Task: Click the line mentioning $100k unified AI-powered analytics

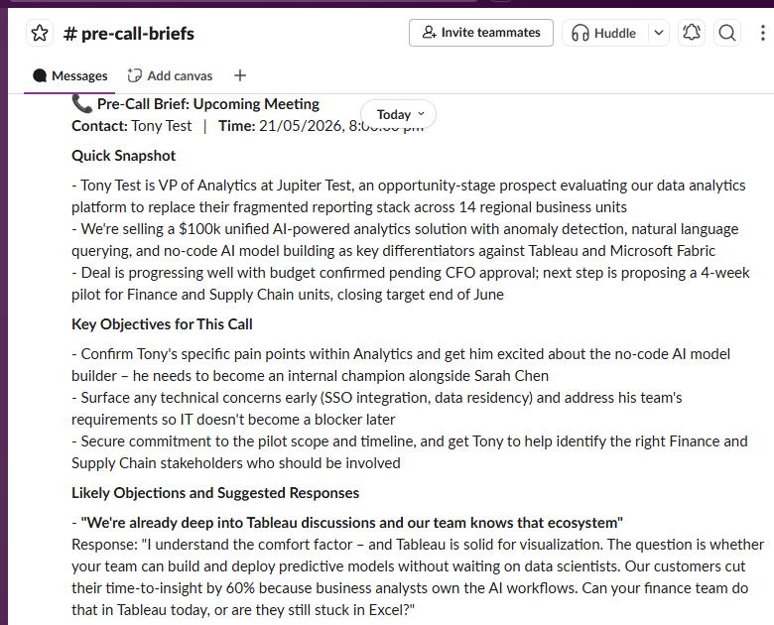Action: point(405,229)
